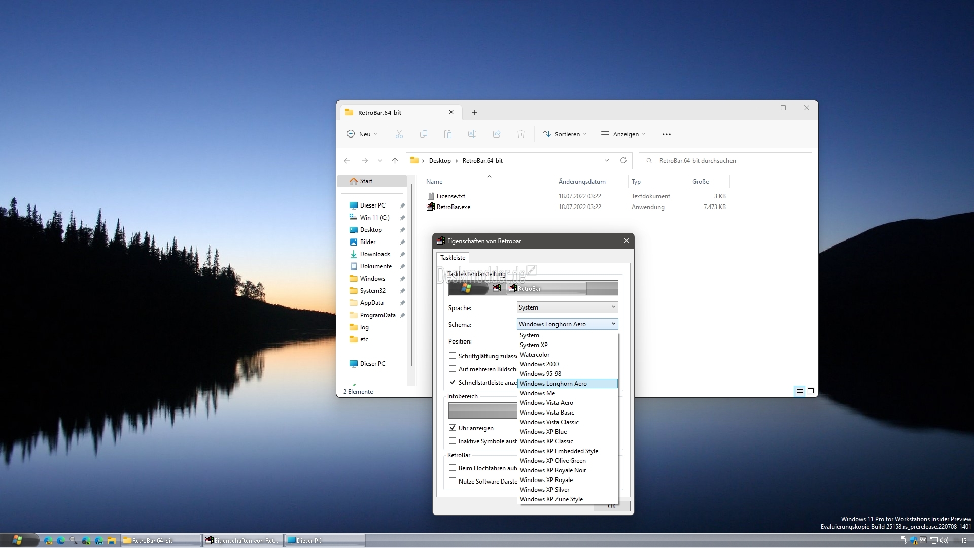
Task: Toggle Auf mehreren Bildschirmen checkbox
Action: [453, 369]
